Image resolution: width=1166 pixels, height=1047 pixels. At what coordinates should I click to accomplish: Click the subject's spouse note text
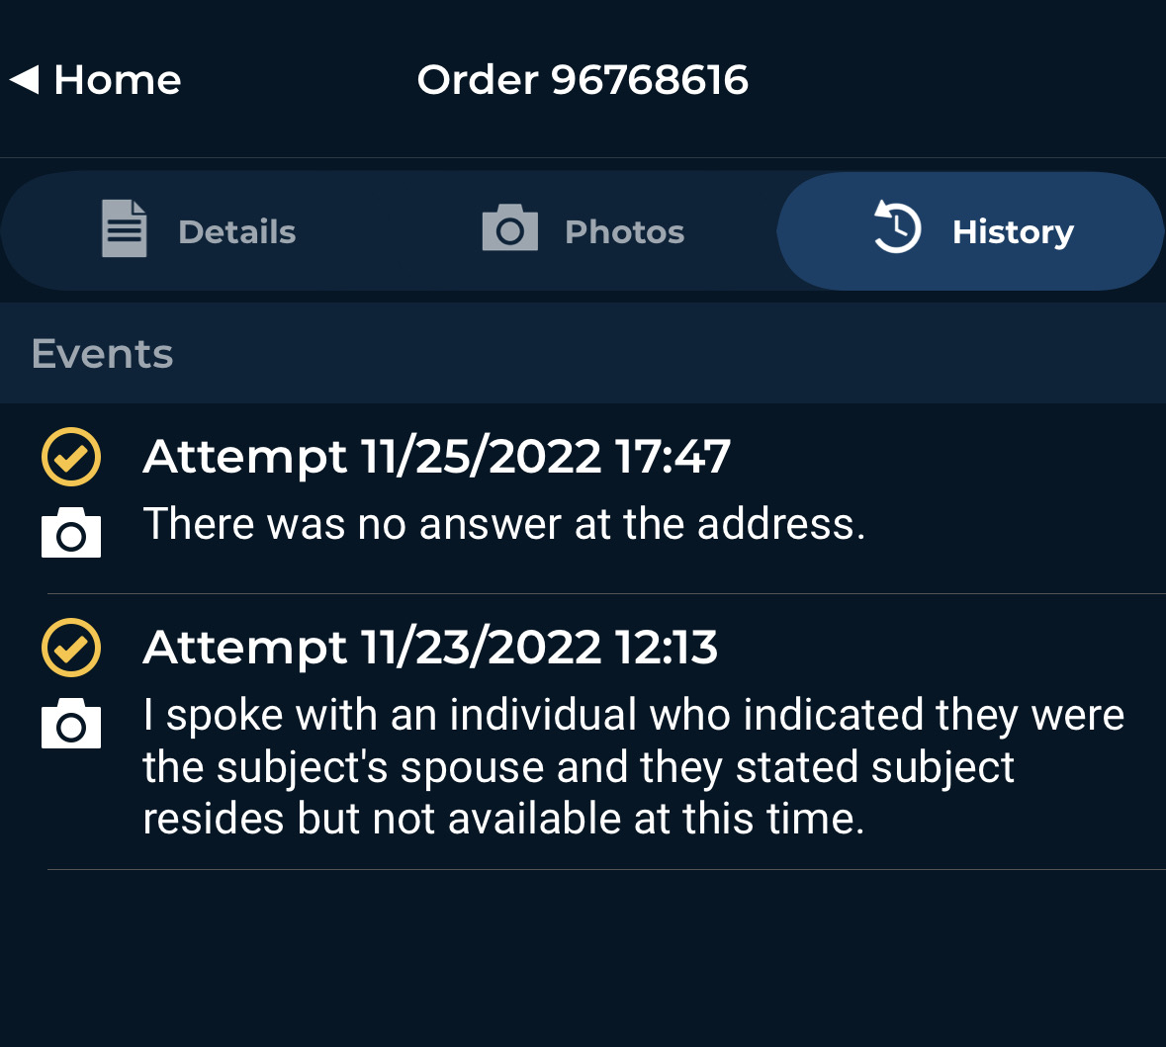(x=633, y=766)
